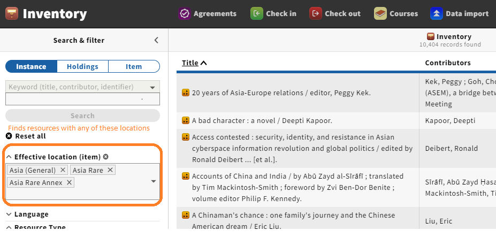Image resolution: width=496 pixels, height=246 pixels.
Task: Click icon beside 'Access contested' row
Action: pyautogui.click(x=186, y=137)
